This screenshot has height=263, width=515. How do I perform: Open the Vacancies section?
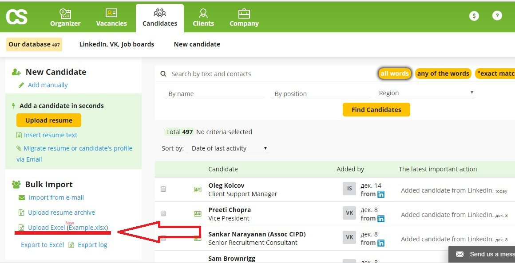pyautogui.click(x=111, y=18)
